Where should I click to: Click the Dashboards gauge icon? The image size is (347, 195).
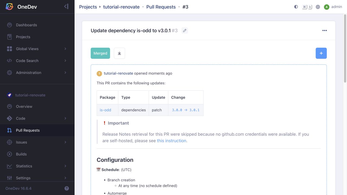[x=9, y=25]
